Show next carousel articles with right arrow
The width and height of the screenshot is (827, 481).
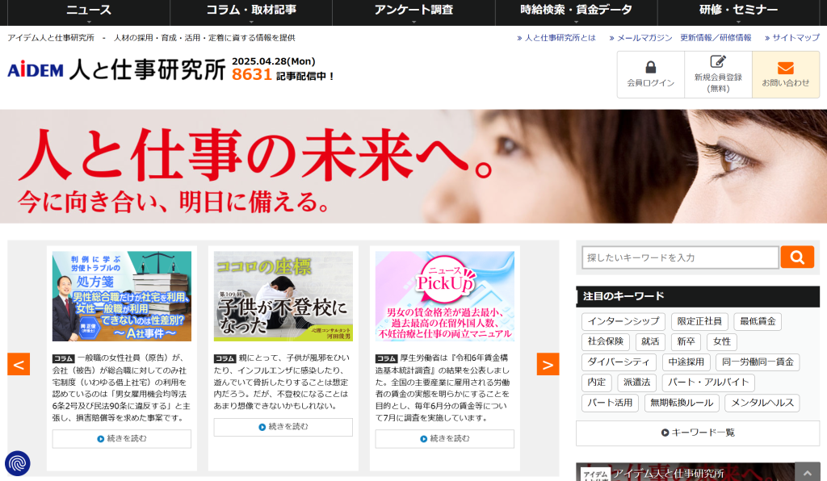(548, 364)
